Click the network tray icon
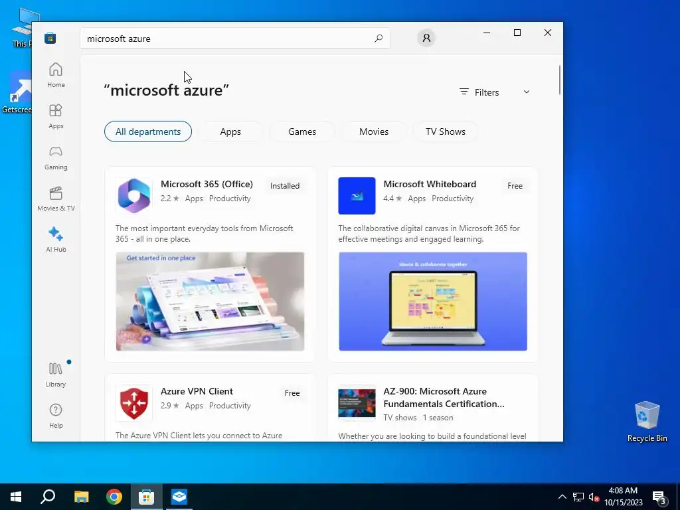This screenshot has height=510, width=680. click(578, 497)
